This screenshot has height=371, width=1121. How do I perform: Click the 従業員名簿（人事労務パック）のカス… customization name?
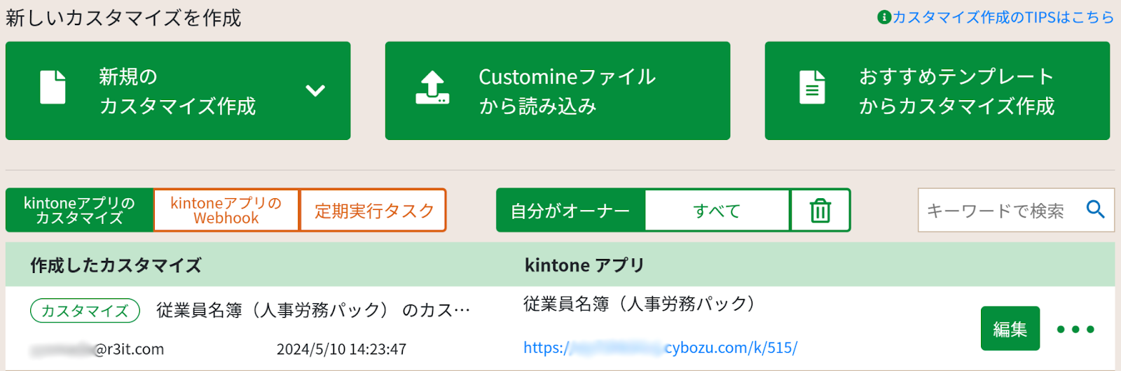(313, 310)
